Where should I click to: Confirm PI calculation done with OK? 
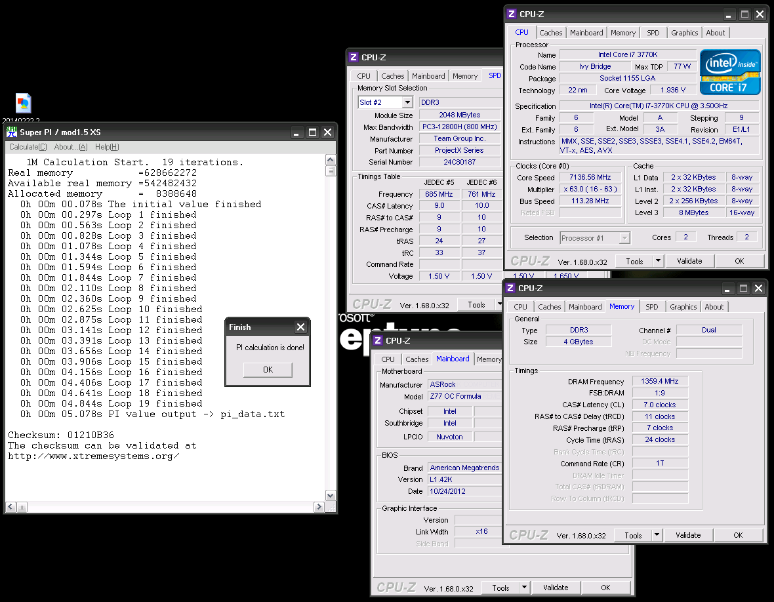tap(268, 370)
